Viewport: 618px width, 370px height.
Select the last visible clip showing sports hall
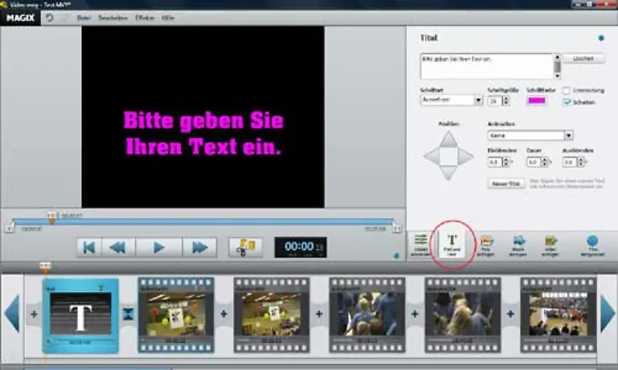click(x=558, y=314)
